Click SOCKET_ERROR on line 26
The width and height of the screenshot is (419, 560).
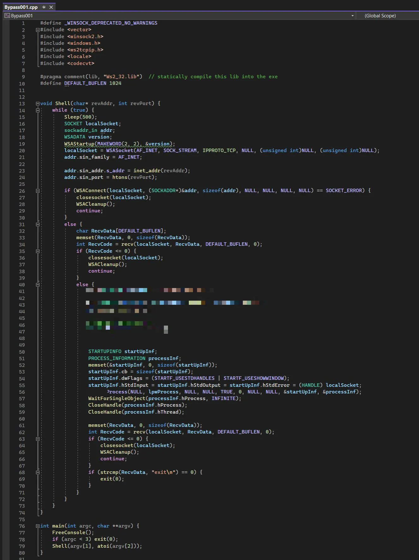click(x=344, y=191)
